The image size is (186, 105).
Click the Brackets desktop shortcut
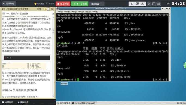pyautogui.click(x=64, y=84)
